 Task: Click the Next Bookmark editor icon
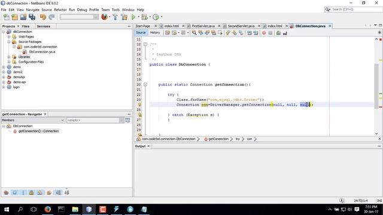[235, 33]
